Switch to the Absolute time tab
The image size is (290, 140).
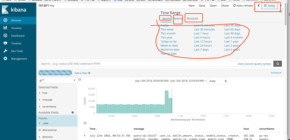point(192,18)
